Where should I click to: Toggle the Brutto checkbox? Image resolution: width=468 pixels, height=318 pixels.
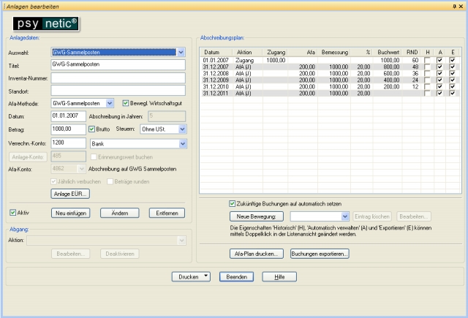click(92, 129)
